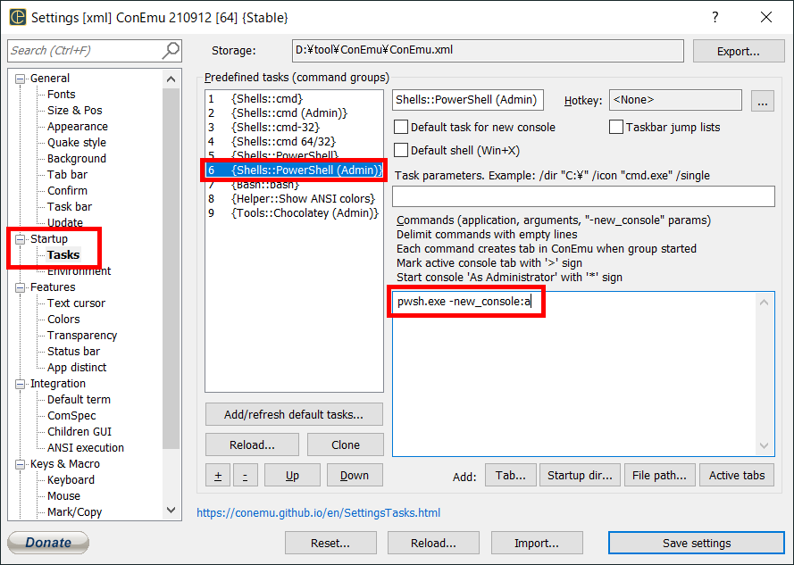Open Quake style settings

(x=77, y=143)
